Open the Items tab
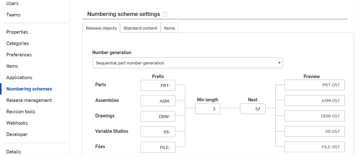Screen dimensions: 357x157 tap(169, 28)
